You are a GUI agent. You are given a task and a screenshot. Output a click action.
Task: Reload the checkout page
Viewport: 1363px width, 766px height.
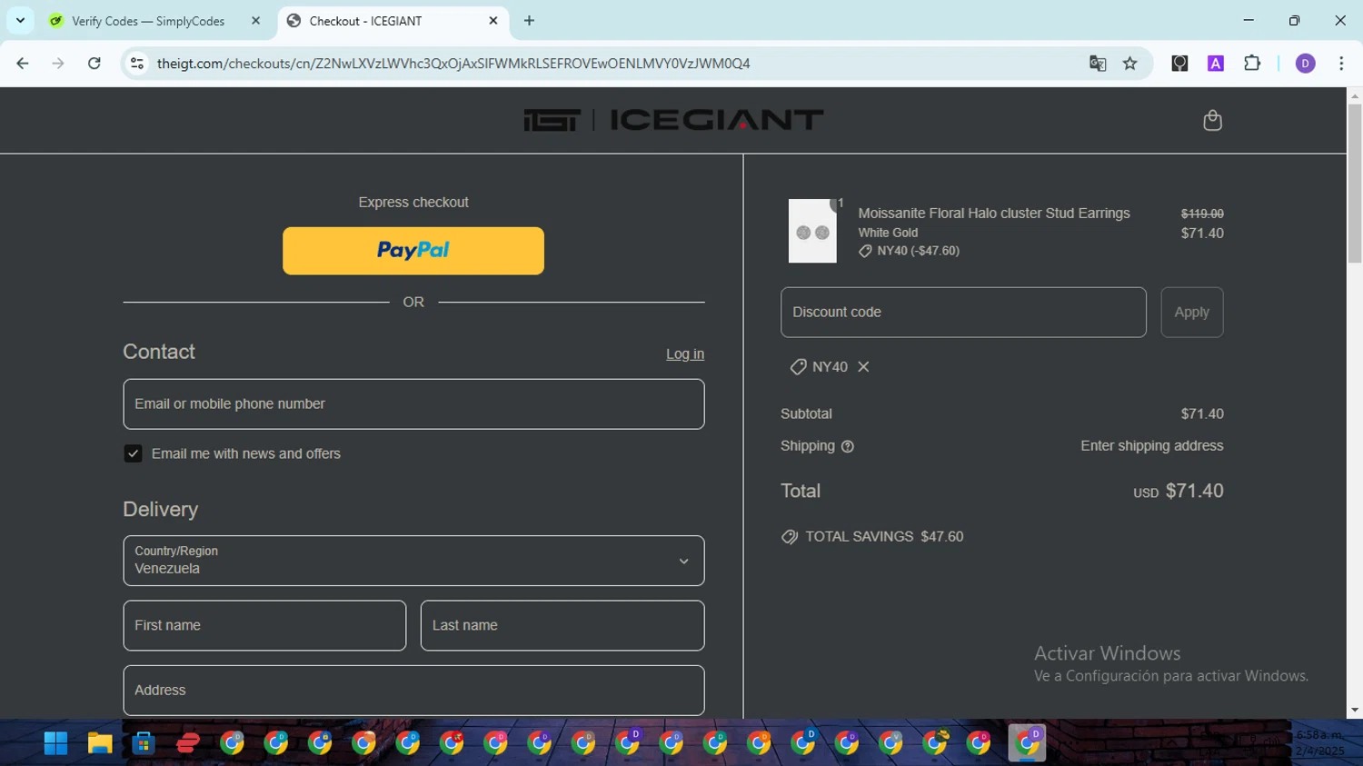tap(95, 64)
